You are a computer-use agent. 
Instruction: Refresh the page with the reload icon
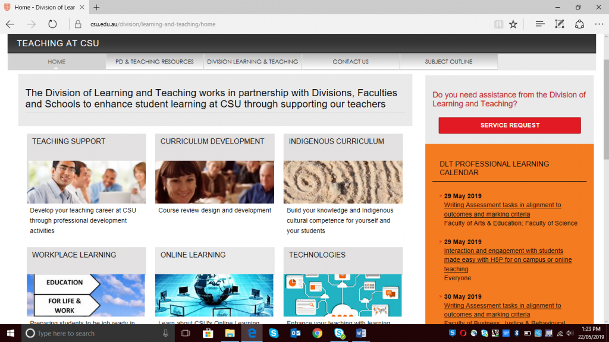pyautogui.click(x=52, y=24)
